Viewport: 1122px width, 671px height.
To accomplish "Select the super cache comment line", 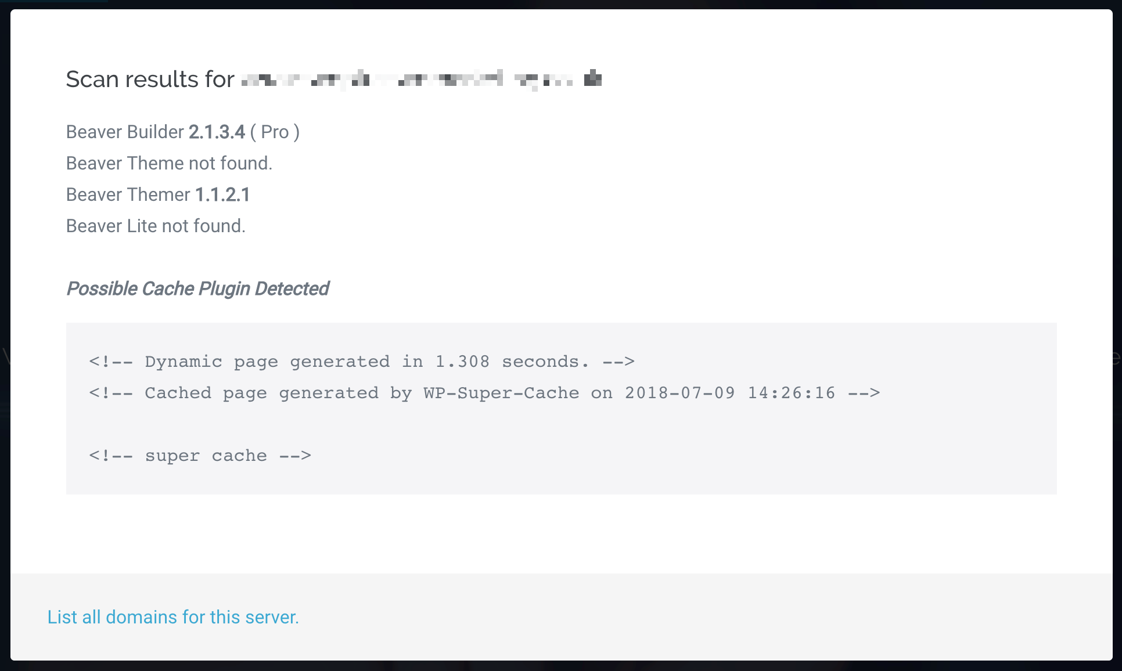I will click(x=200, y=456).
